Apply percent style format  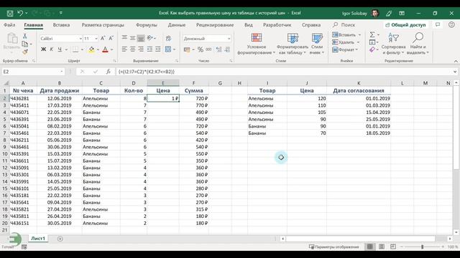point(201,49)
